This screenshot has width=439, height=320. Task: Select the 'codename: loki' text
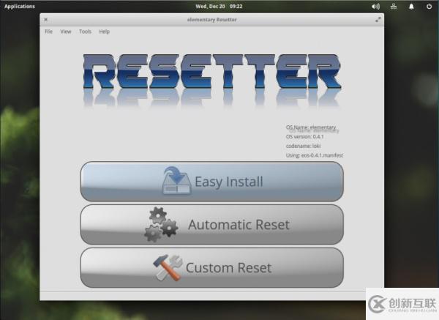(303, 146)
